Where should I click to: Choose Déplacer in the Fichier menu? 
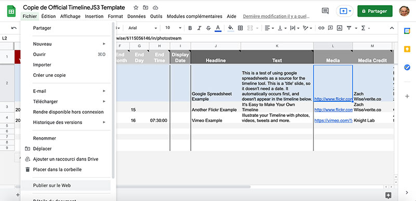click(x=66, y=149)
